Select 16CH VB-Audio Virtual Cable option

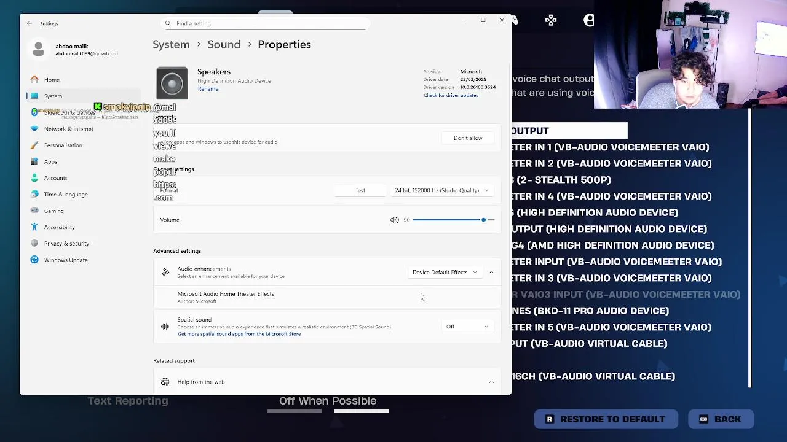pos(593,376)
